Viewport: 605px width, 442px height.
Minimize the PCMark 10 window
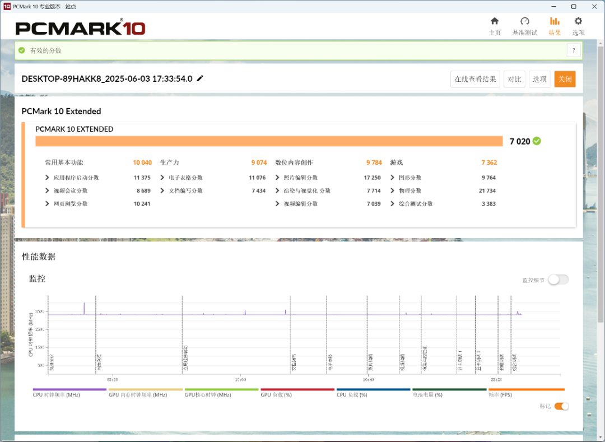point(554,7)
